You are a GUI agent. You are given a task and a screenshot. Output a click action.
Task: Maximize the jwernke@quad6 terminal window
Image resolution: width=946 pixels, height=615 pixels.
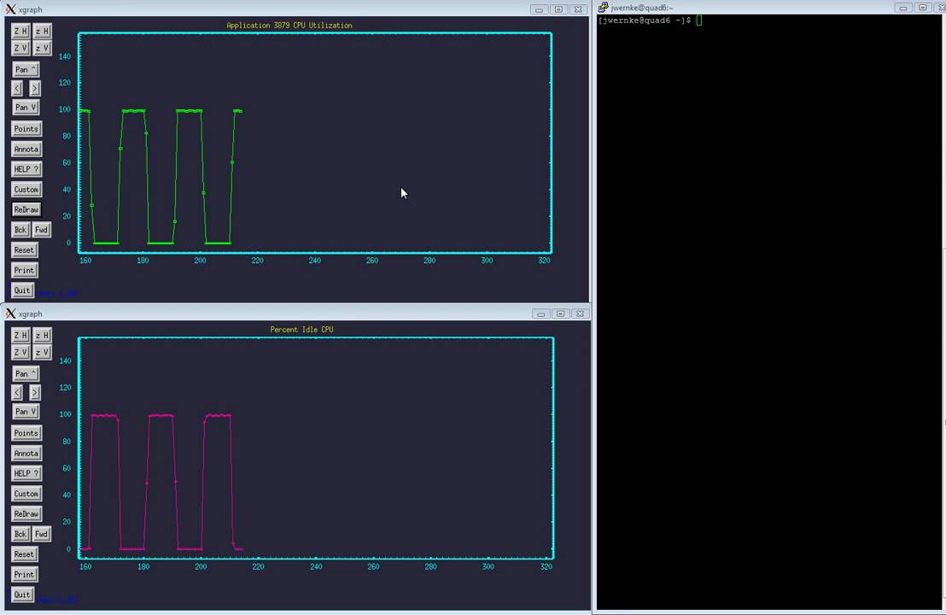click(x=922, y=7)
